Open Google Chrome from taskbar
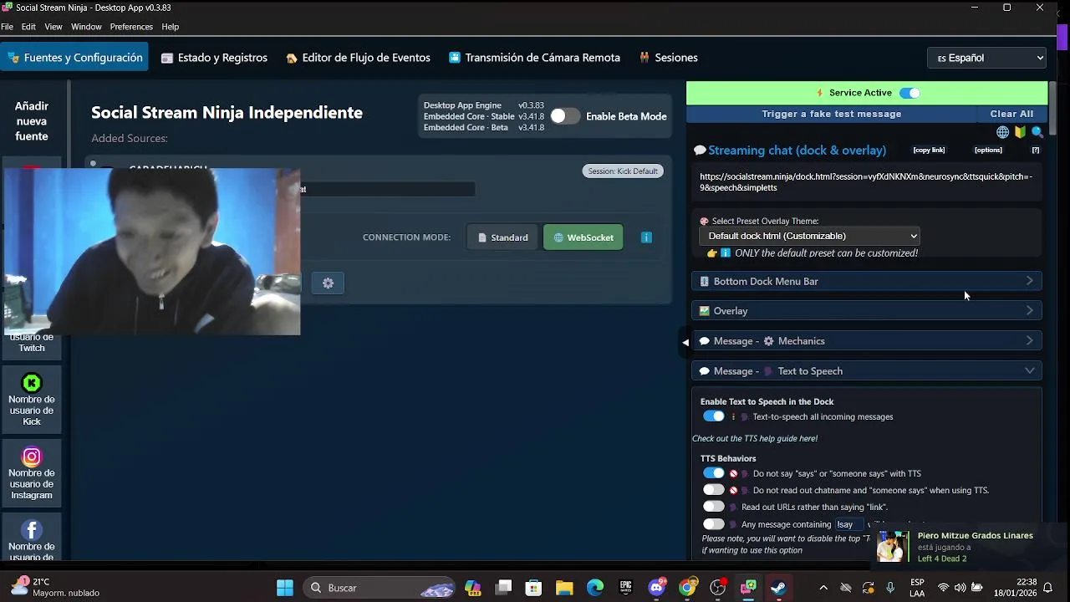The width and height of the screenshot is (1070, 602). pyautogui.click(x=687, y=588)
